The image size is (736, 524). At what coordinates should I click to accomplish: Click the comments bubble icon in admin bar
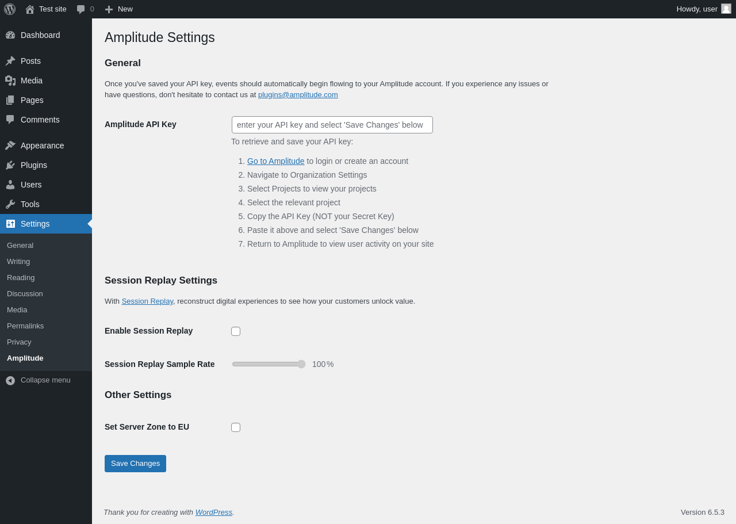coord(81,9)
